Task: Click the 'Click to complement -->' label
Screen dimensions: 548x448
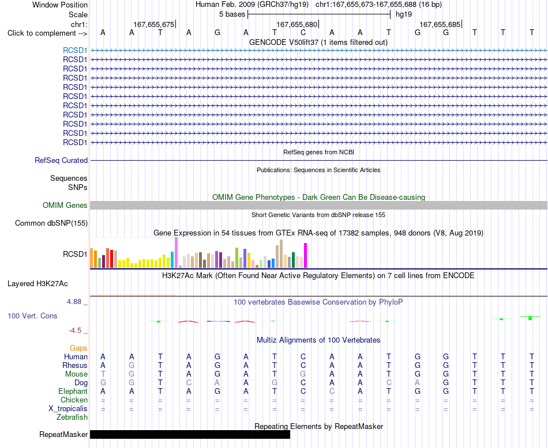Action: click(47, 33)
